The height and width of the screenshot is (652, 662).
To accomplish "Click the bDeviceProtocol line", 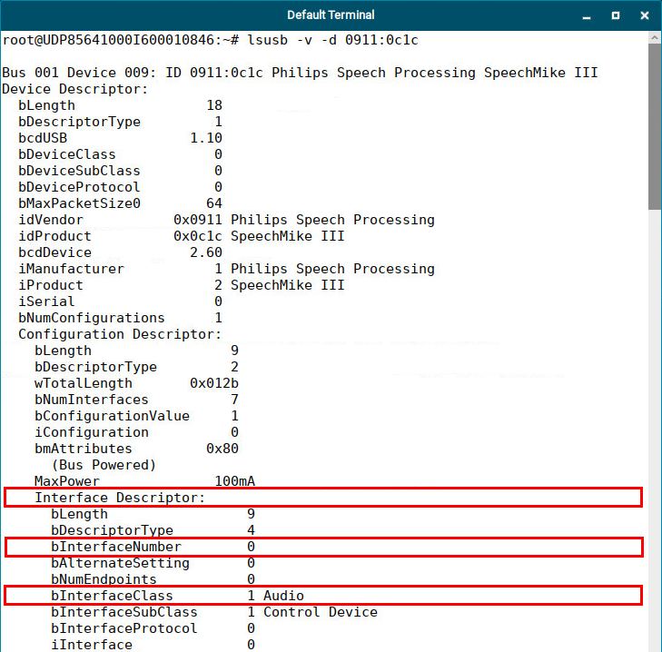I will coord(121,187).
